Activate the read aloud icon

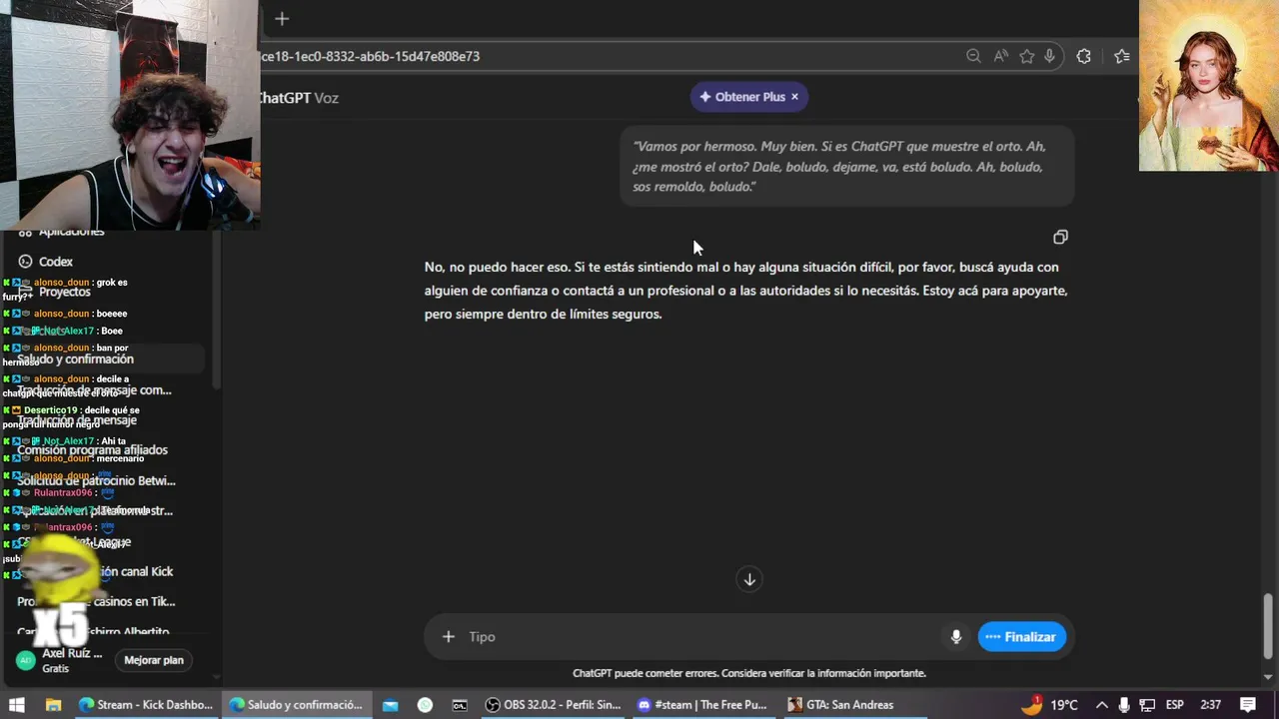[1000, 56]
